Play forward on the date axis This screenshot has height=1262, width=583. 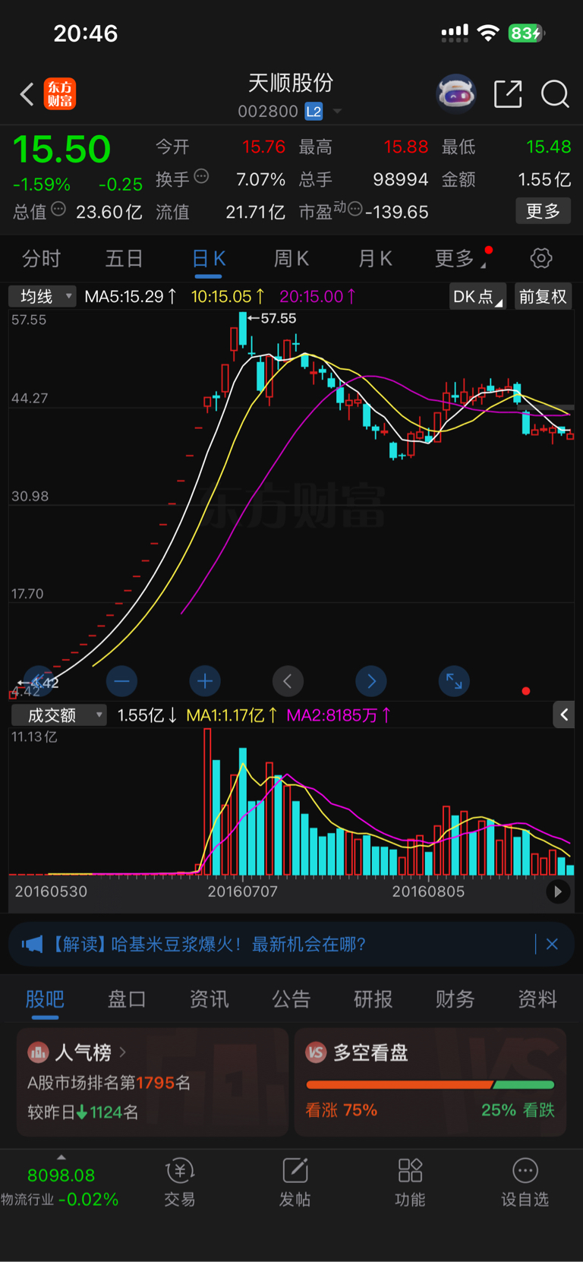click(x=558, y=891)
